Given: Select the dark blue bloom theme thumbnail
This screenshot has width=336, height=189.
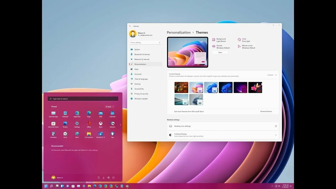Looking at the screenshot, I should (x=226, y=87).
